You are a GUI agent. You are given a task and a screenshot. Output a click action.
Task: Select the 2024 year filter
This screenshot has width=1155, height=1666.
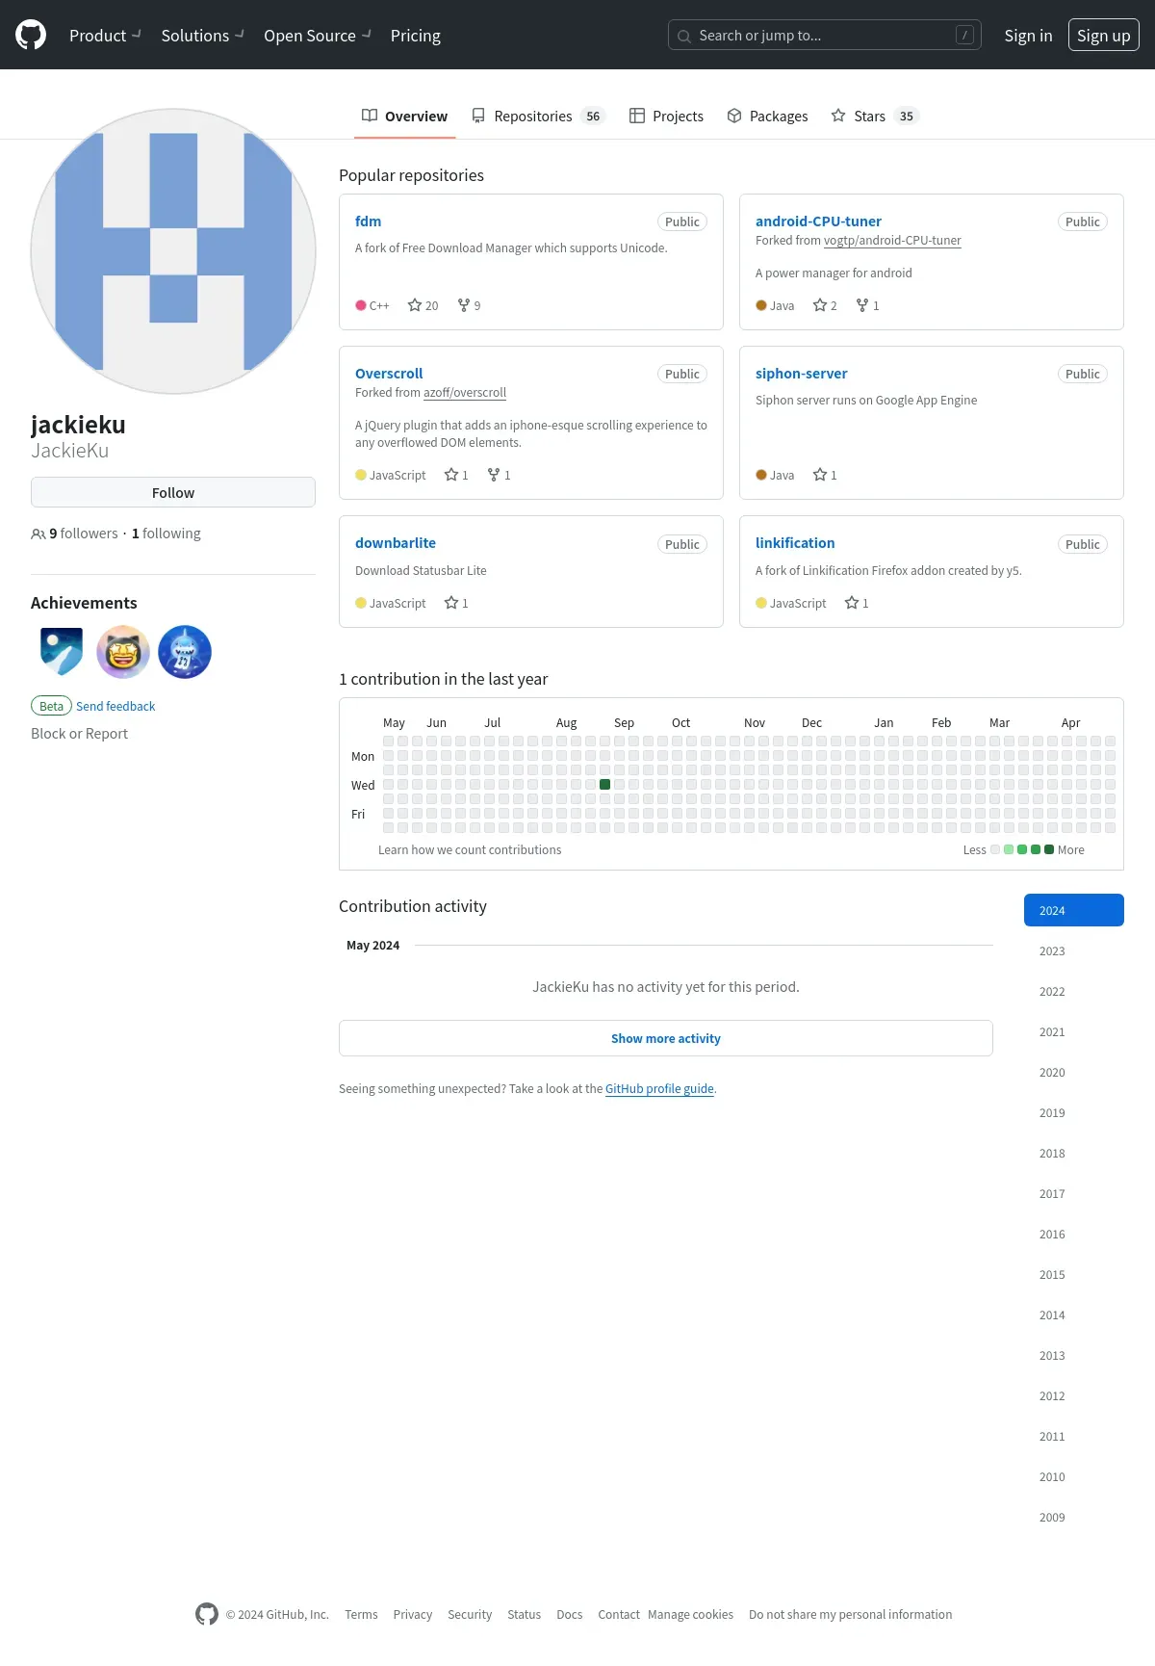[x=1074, y=910]
